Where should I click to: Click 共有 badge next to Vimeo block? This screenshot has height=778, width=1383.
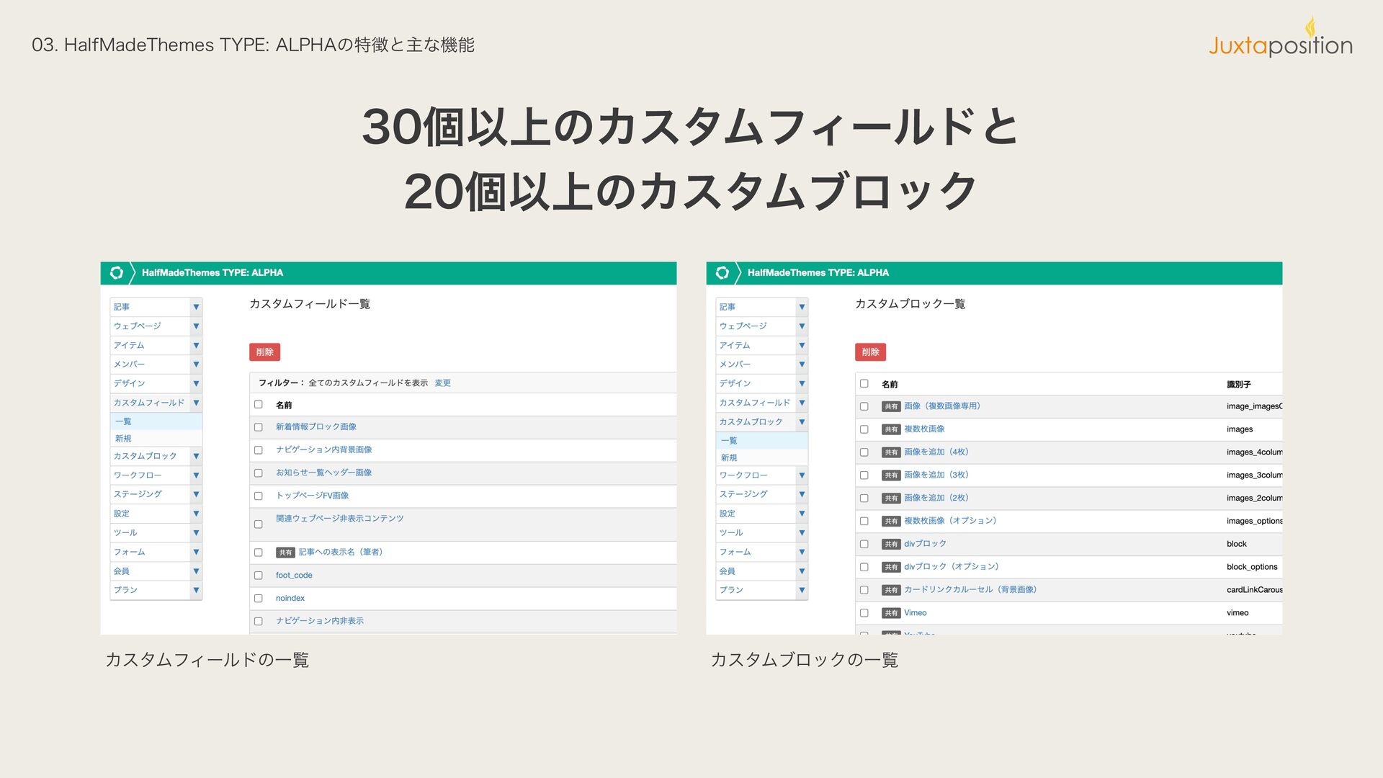point(891,613)
